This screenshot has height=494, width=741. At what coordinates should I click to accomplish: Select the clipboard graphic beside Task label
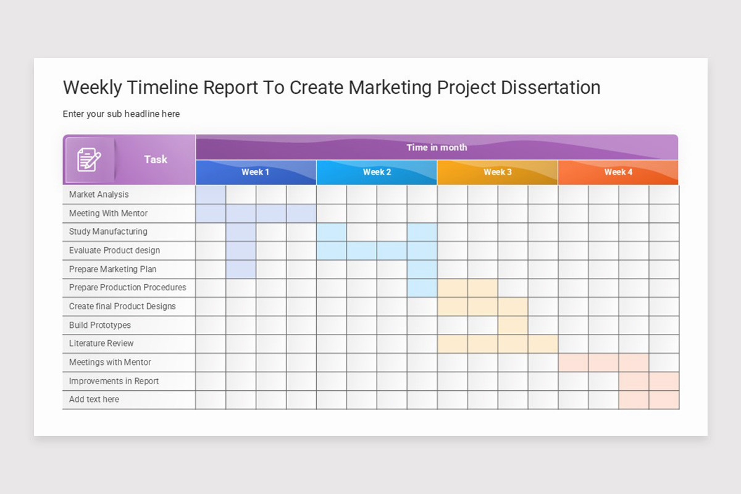[x=88, y=159]
